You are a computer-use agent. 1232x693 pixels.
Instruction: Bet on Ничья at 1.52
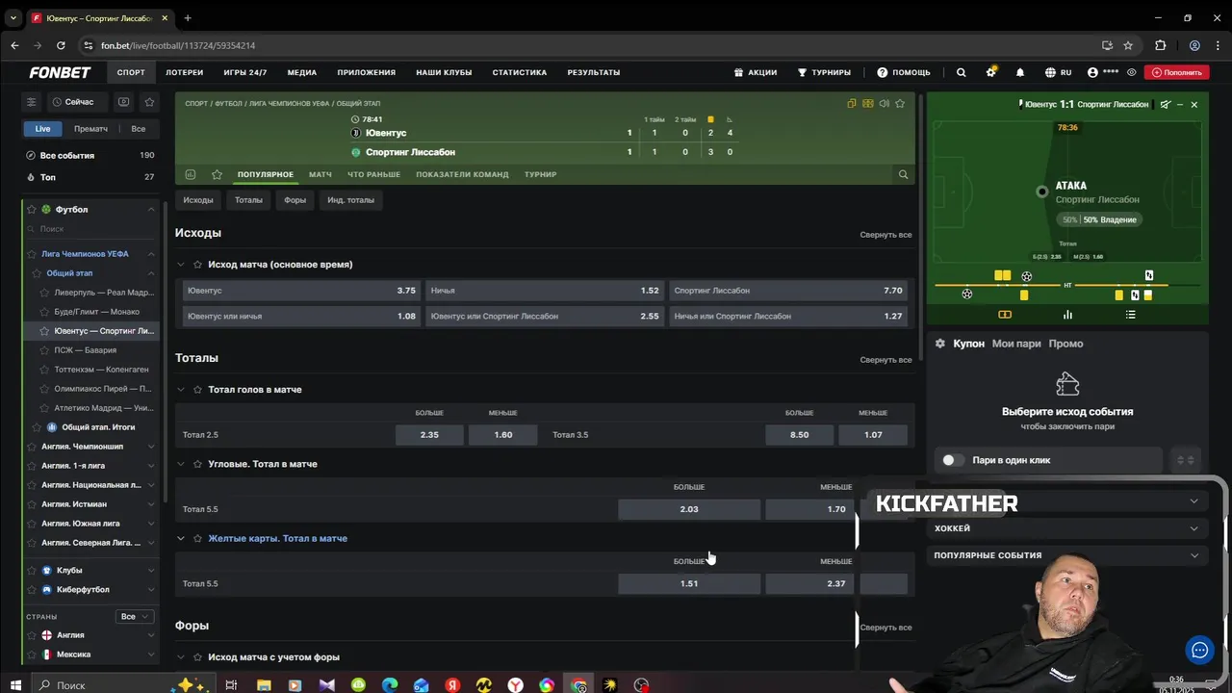545,290
